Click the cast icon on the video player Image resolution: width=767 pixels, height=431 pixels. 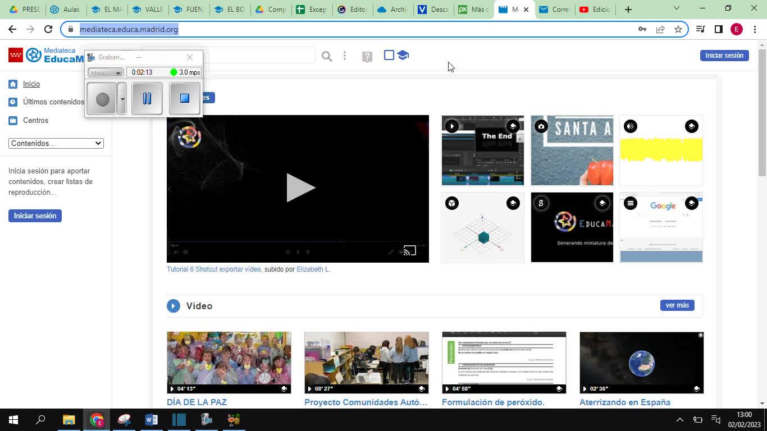coord(410,251)
